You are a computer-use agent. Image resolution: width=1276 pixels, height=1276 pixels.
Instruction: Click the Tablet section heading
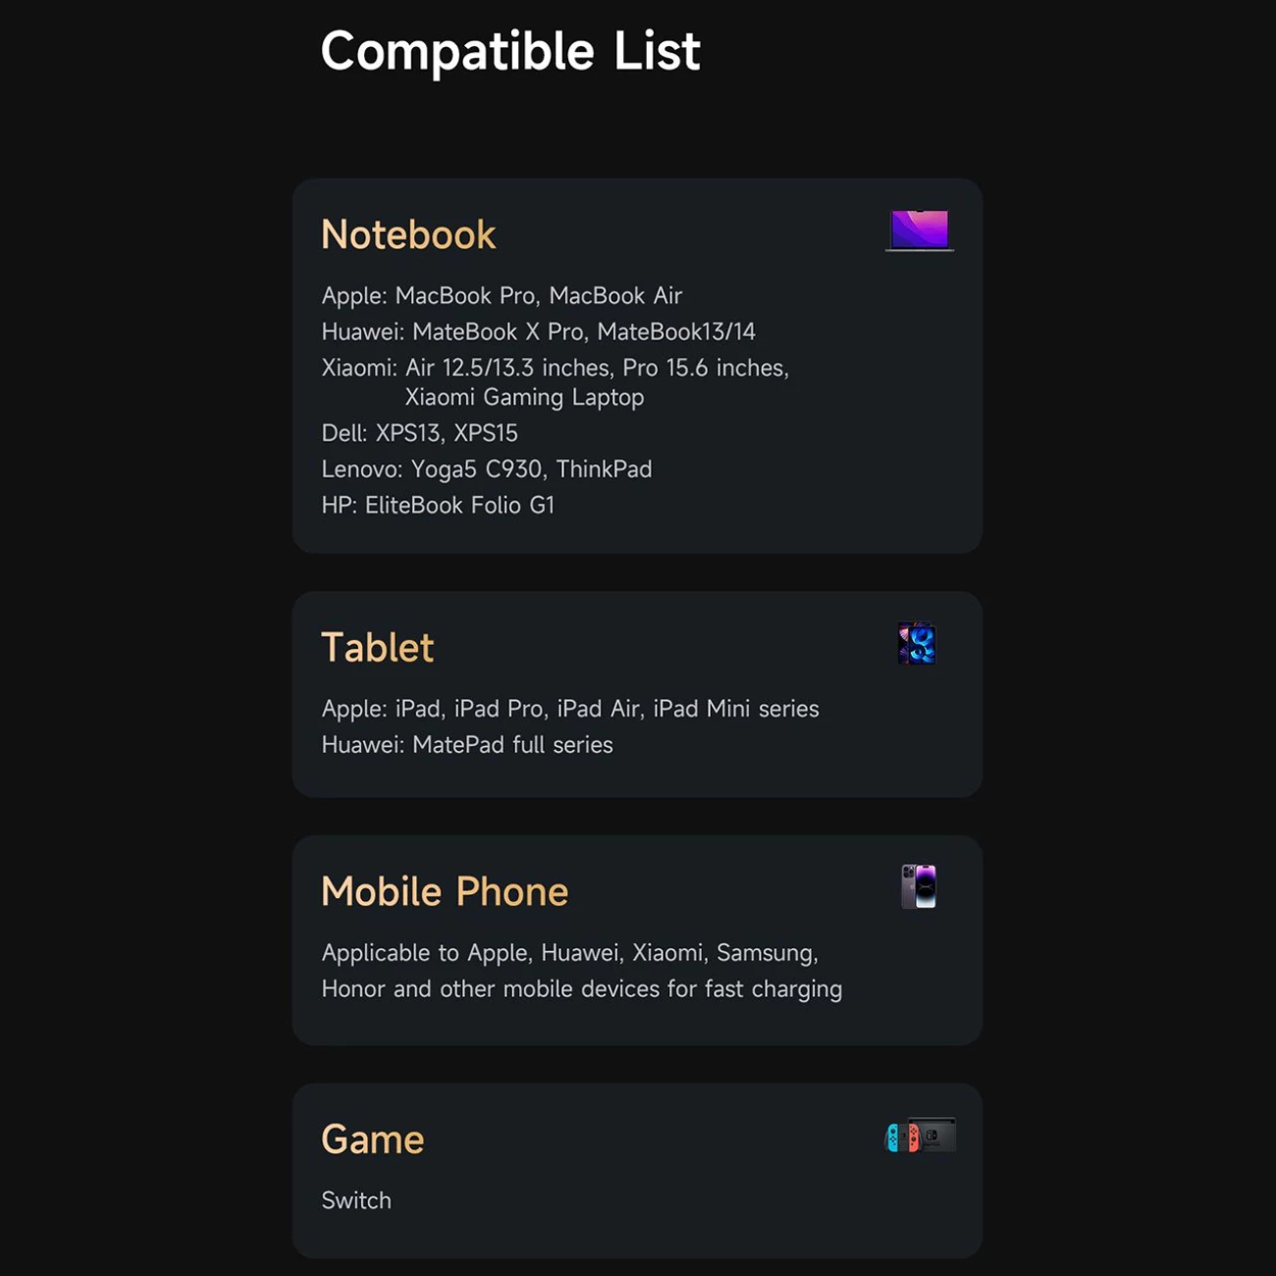coord(377,648)
